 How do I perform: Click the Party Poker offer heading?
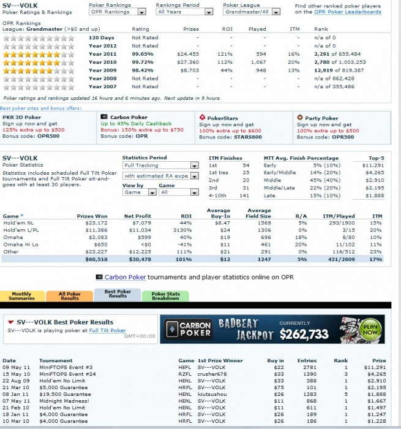[x=321, y=118]
